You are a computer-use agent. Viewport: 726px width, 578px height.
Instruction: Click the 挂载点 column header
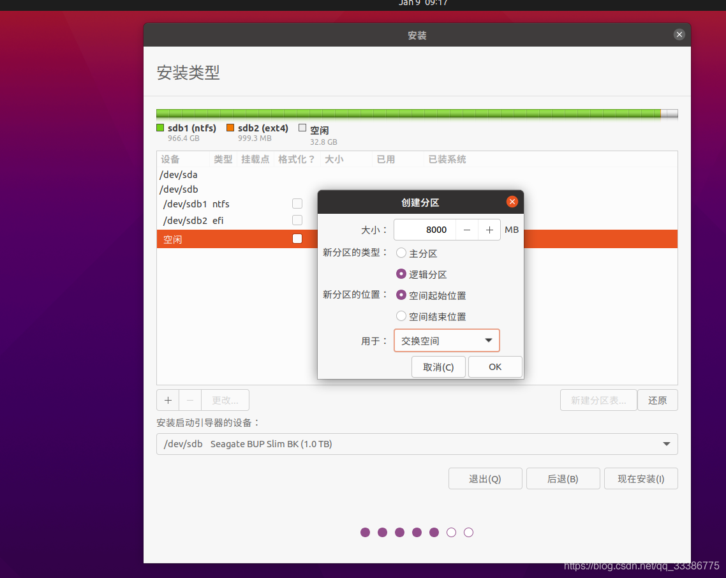click(255, 159)
